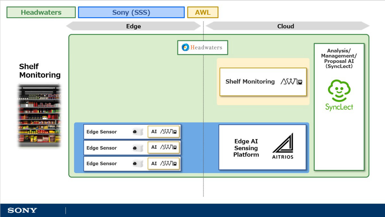Viewport: 385px width, 217px height.
Task: Click the camera icon in second Edge Sensor row
Action: (x=138, y=148)
